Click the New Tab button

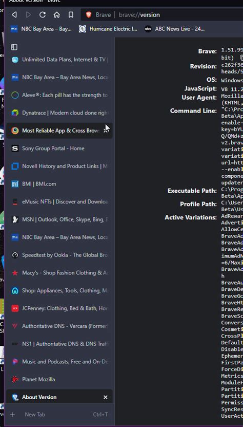[59, 415]
